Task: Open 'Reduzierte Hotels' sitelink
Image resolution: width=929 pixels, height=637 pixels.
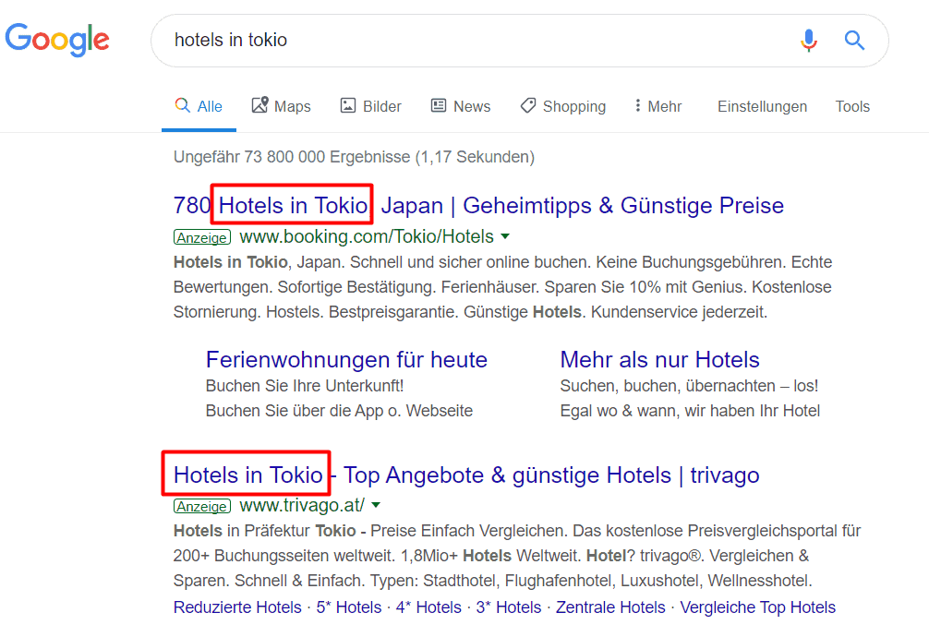Action: tap(237, 607)
